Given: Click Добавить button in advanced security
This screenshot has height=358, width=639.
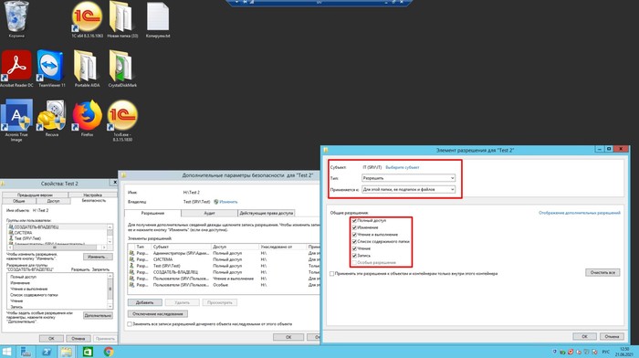Looking at the screenshot, I should 144,302.
